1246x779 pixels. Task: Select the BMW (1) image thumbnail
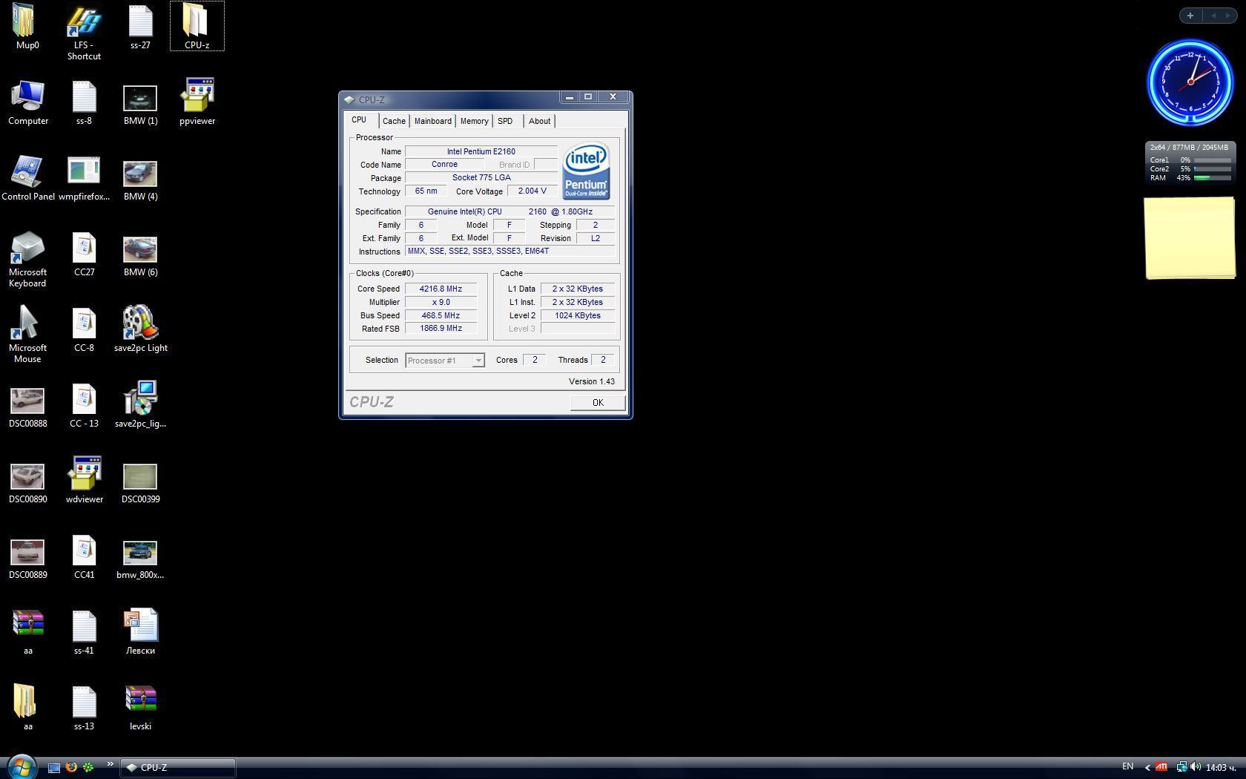click(x=140, y=98)
